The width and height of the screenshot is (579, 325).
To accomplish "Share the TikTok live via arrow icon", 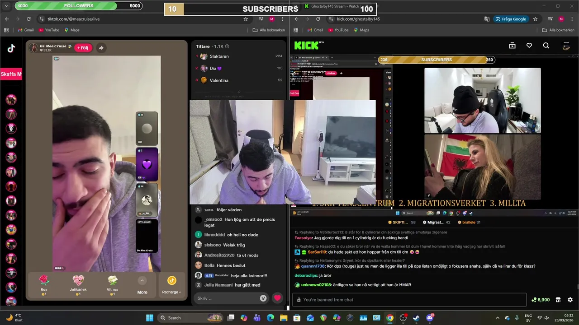I will 101,48.
